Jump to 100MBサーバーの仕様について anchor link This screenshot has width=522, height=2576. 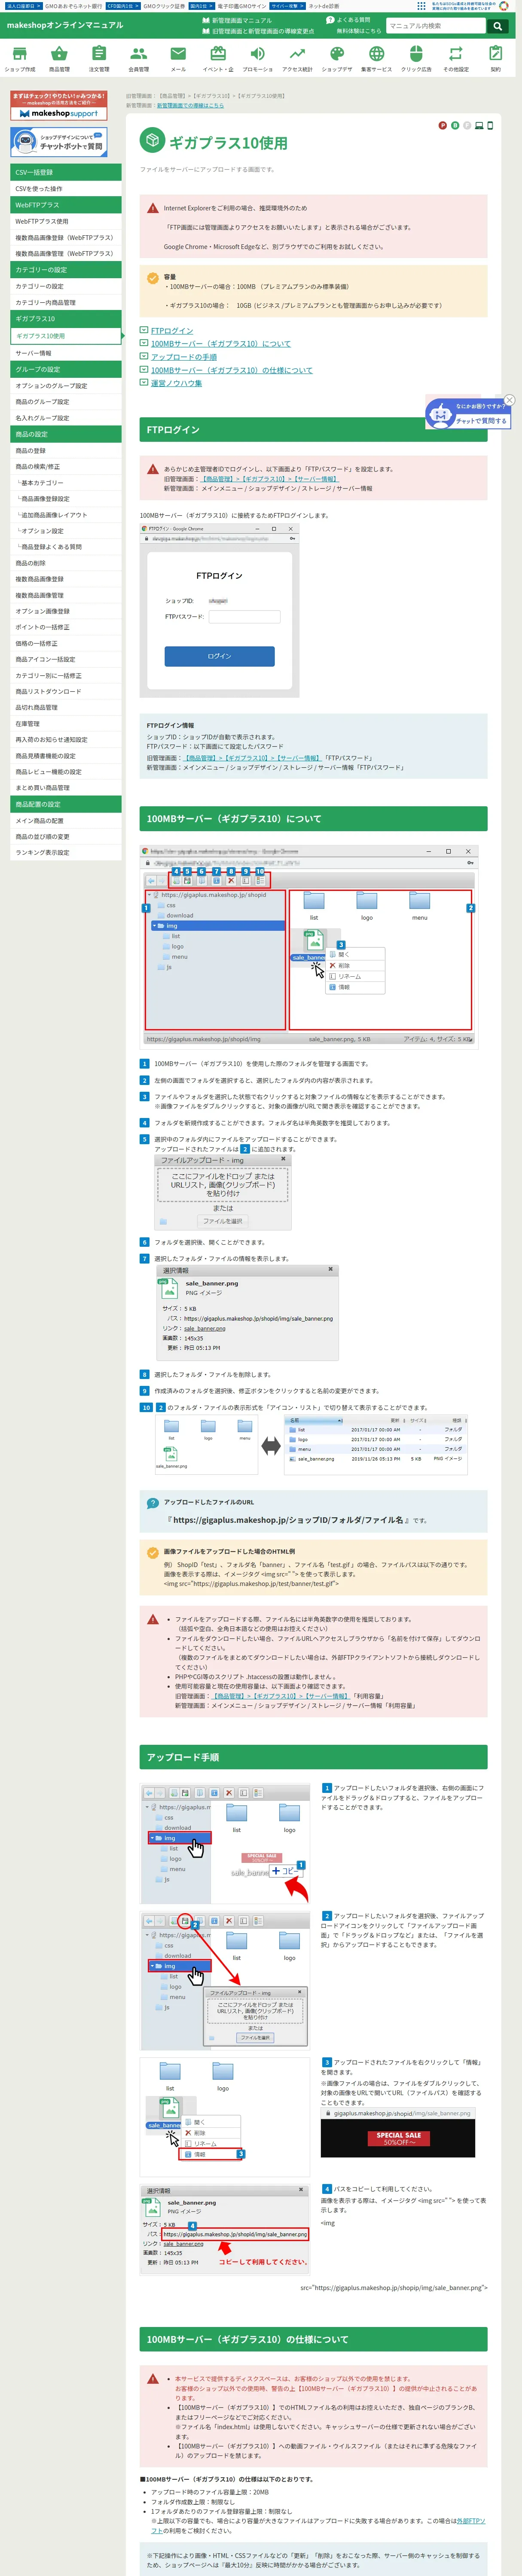click(x=231, y=370)
